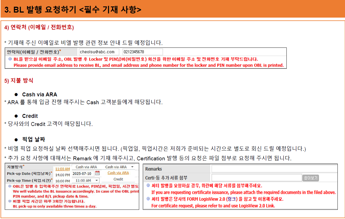The image size is (345, 219).
Task: Click the 찾아보기 browse button
Action: pos(310,178)
